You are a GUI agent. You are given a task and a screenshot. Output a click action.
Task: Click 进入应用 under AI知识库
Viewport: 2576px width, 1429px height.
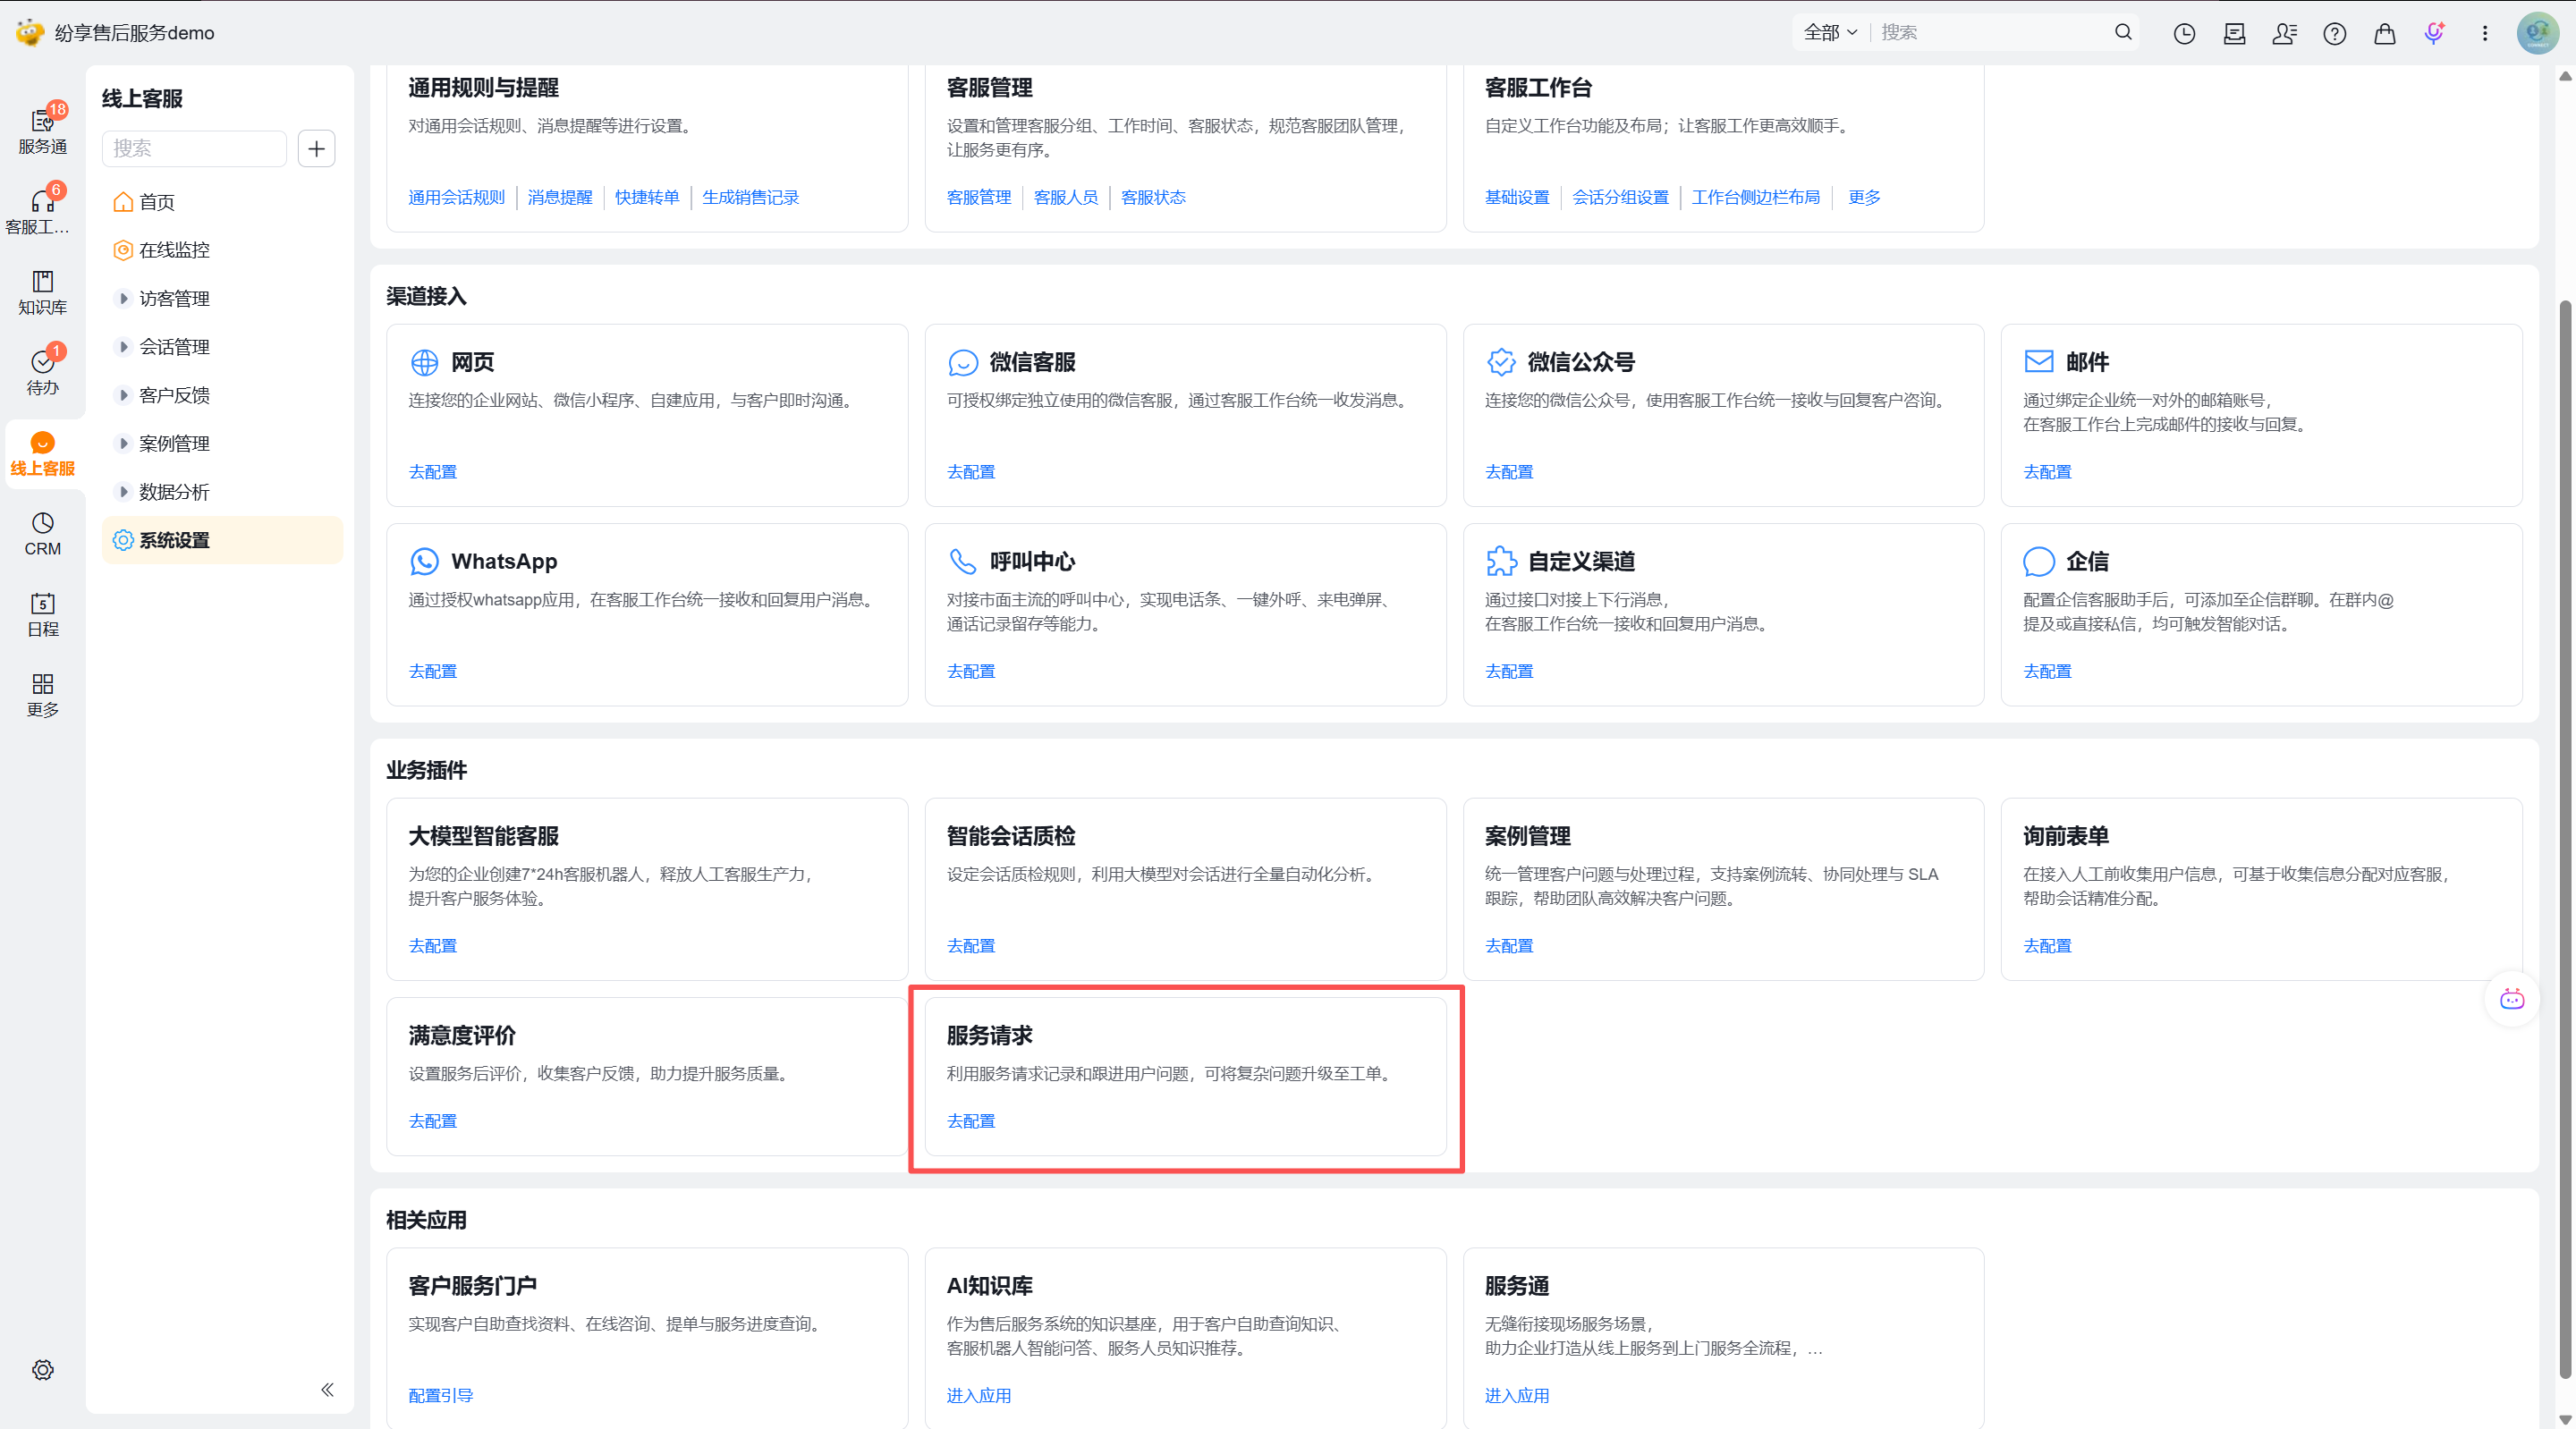click(x=979, y=1395)
